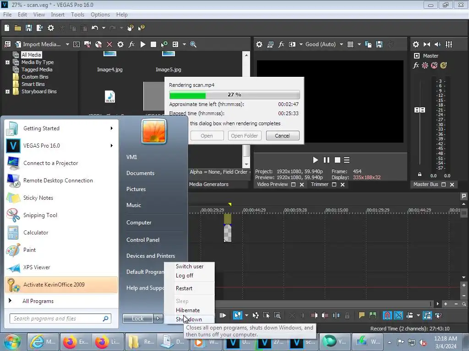Click the Import Media button
This screenshot has height=351, width=469.
38,44
